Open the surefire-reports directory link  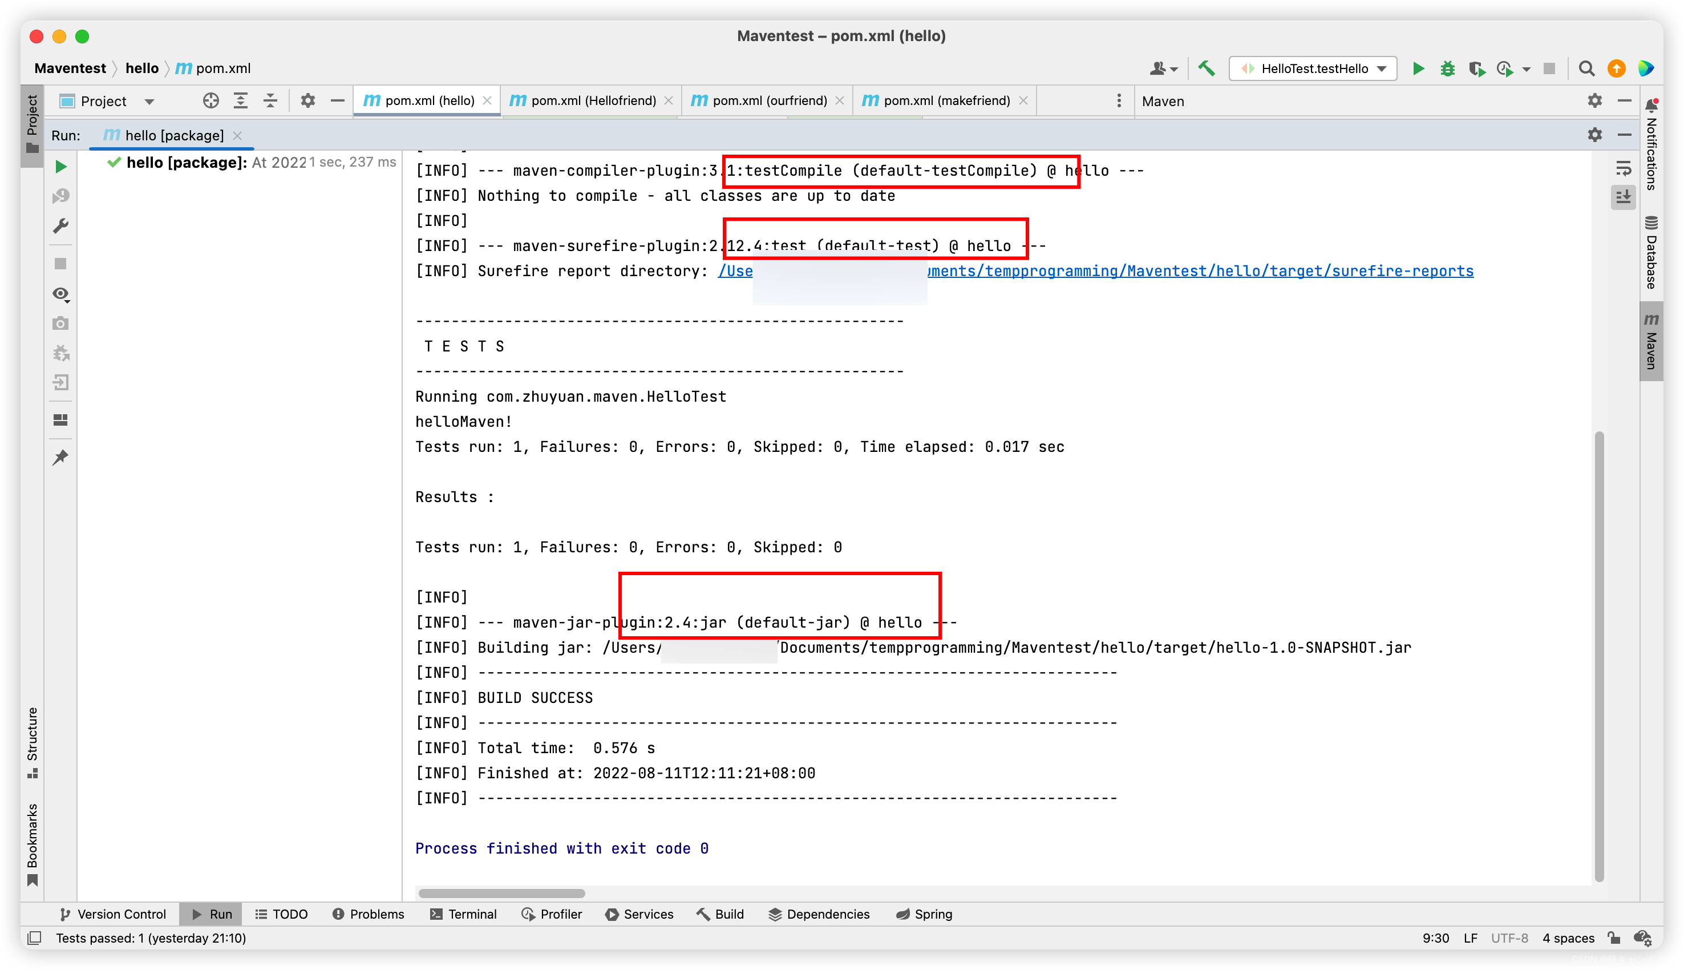coord(1095,270)
